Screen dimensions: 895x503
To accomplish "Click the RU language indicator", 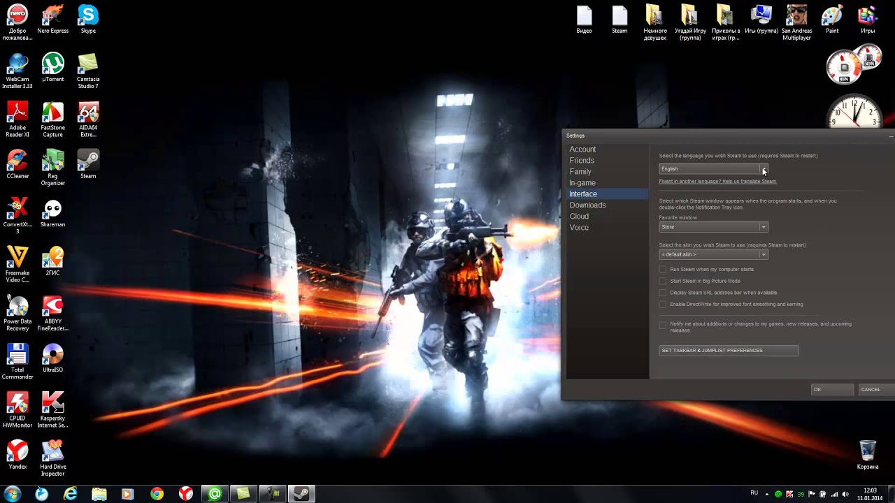I will 754,493.
